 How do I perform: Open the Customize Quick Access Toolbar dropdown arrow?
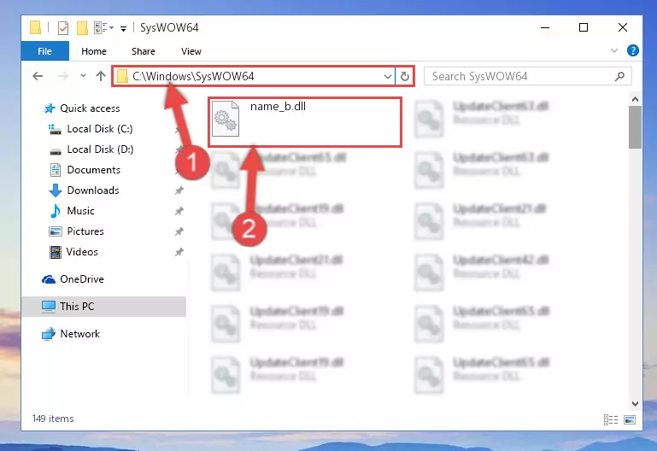tap(123, 28)
